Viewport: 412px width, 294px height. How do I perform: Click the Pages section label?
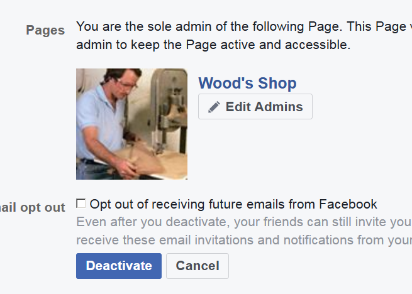(x=45, y=30)
